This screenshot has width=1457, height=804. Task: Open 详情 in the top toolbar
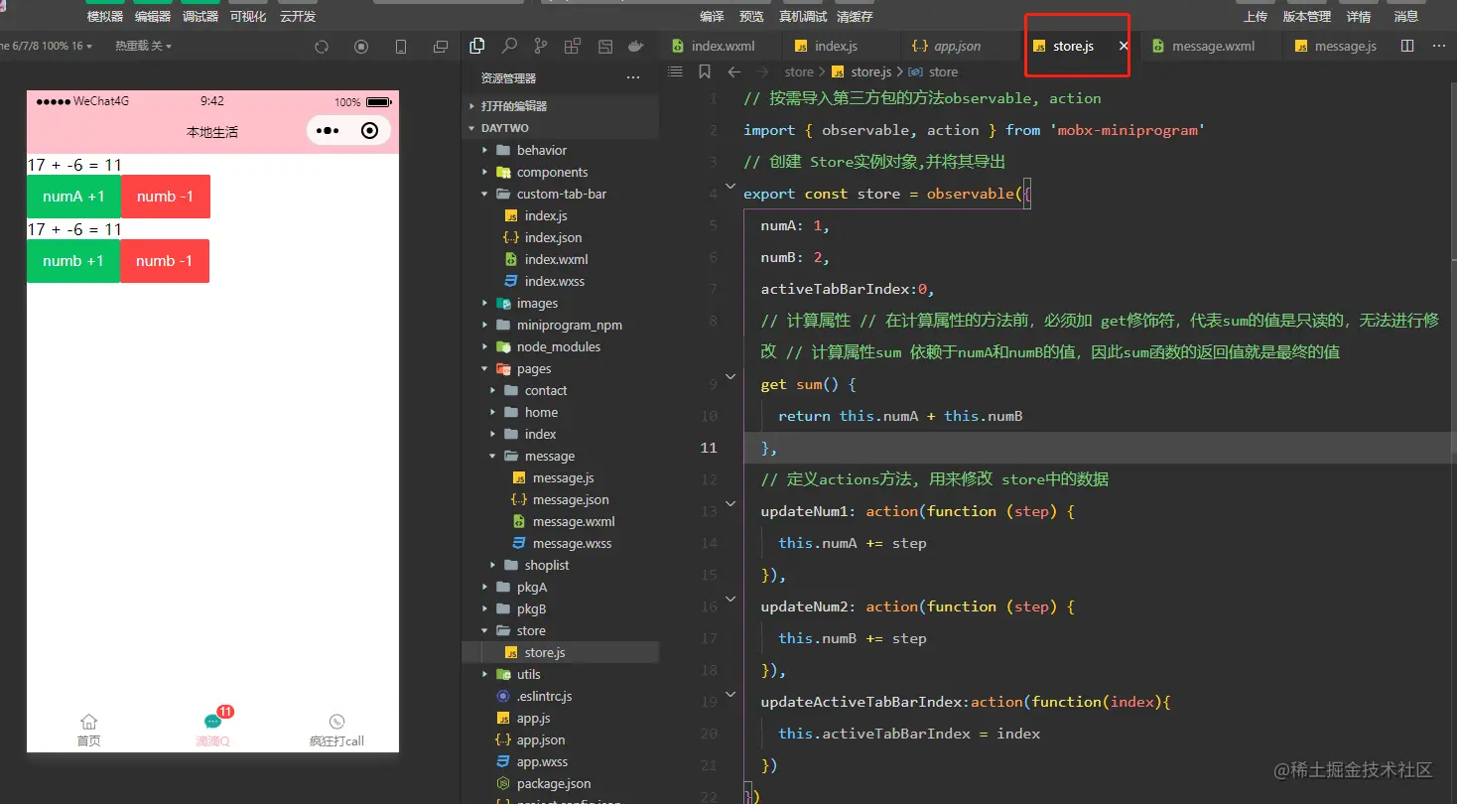point(1359,16)
